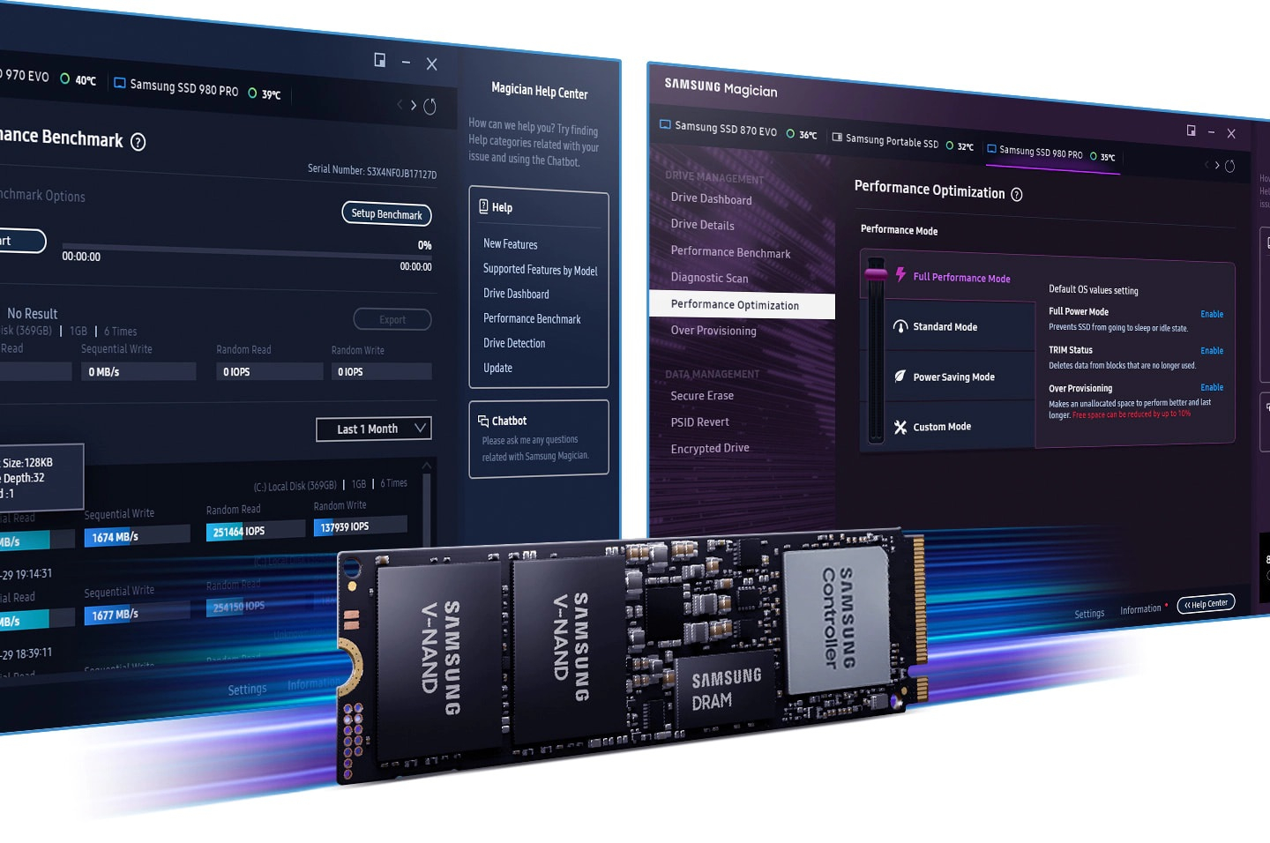Image resolution: width=1270 pixels, height=843 pixels.
Task: Click the Setup Benchmark button
Action: pyautogui.click(x=386, y=213)
